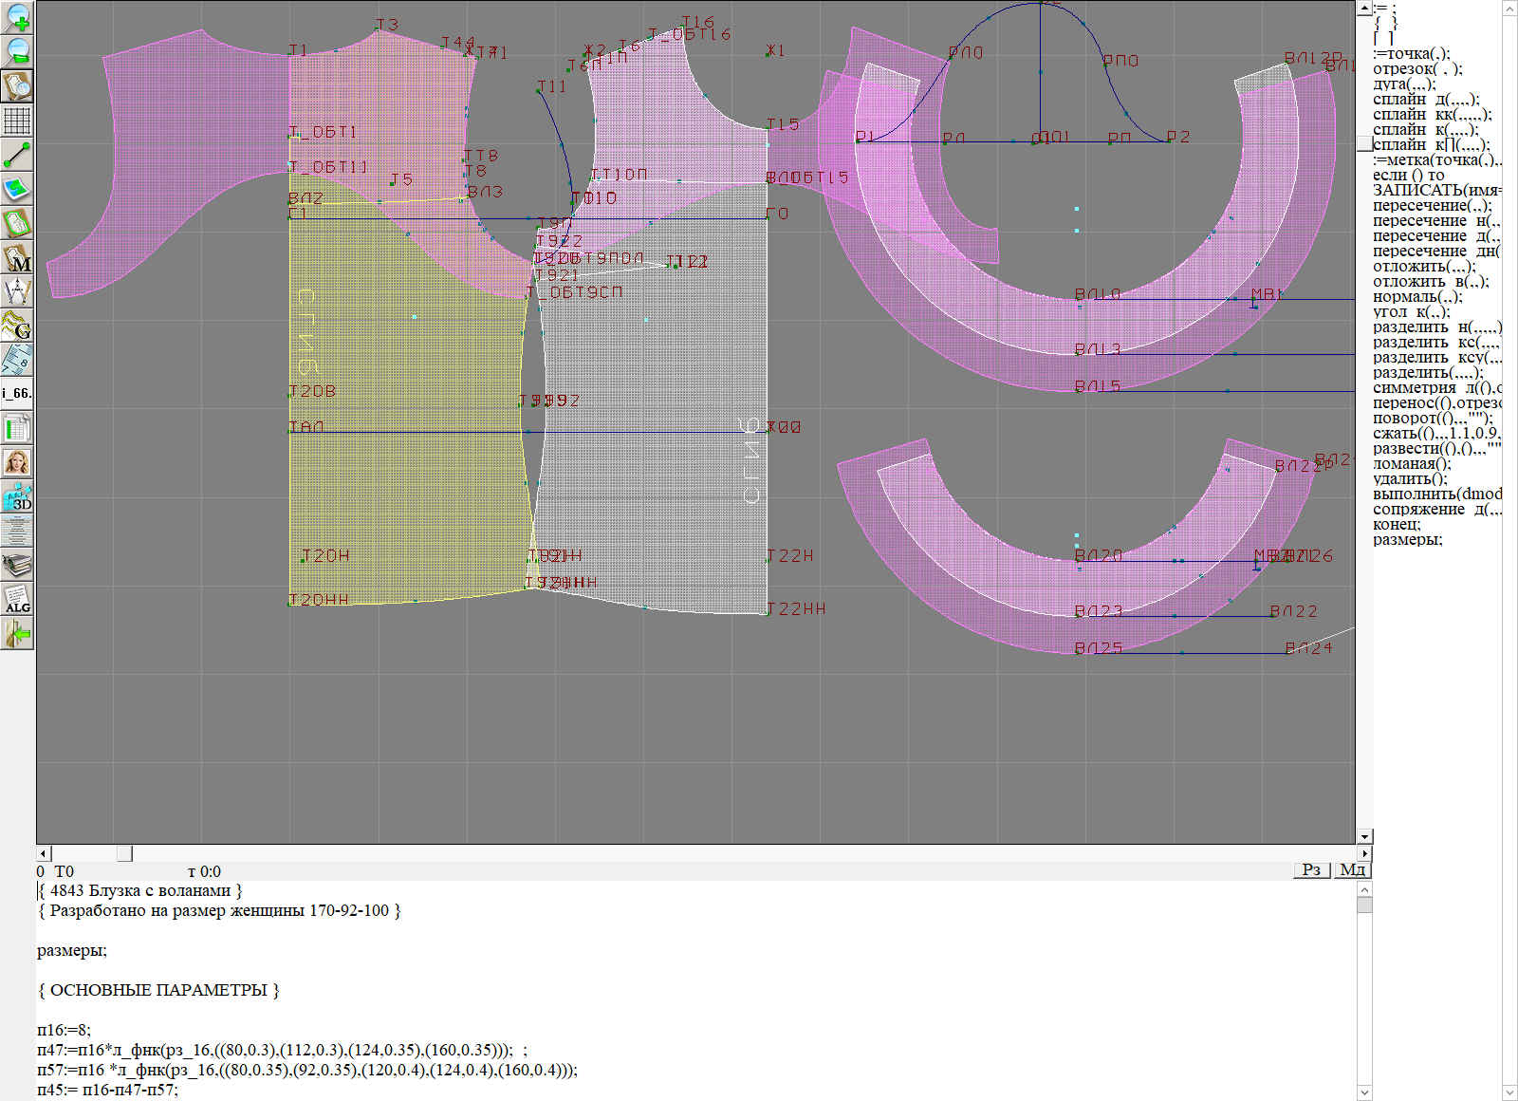1518x1101 pixels.
Task: Click the canvas vertical scrollbar down arrow
Action: pos(1364,836)
